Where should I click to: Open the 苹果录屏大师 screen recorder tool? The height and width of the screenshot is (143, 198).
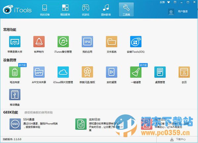[15, 41]
